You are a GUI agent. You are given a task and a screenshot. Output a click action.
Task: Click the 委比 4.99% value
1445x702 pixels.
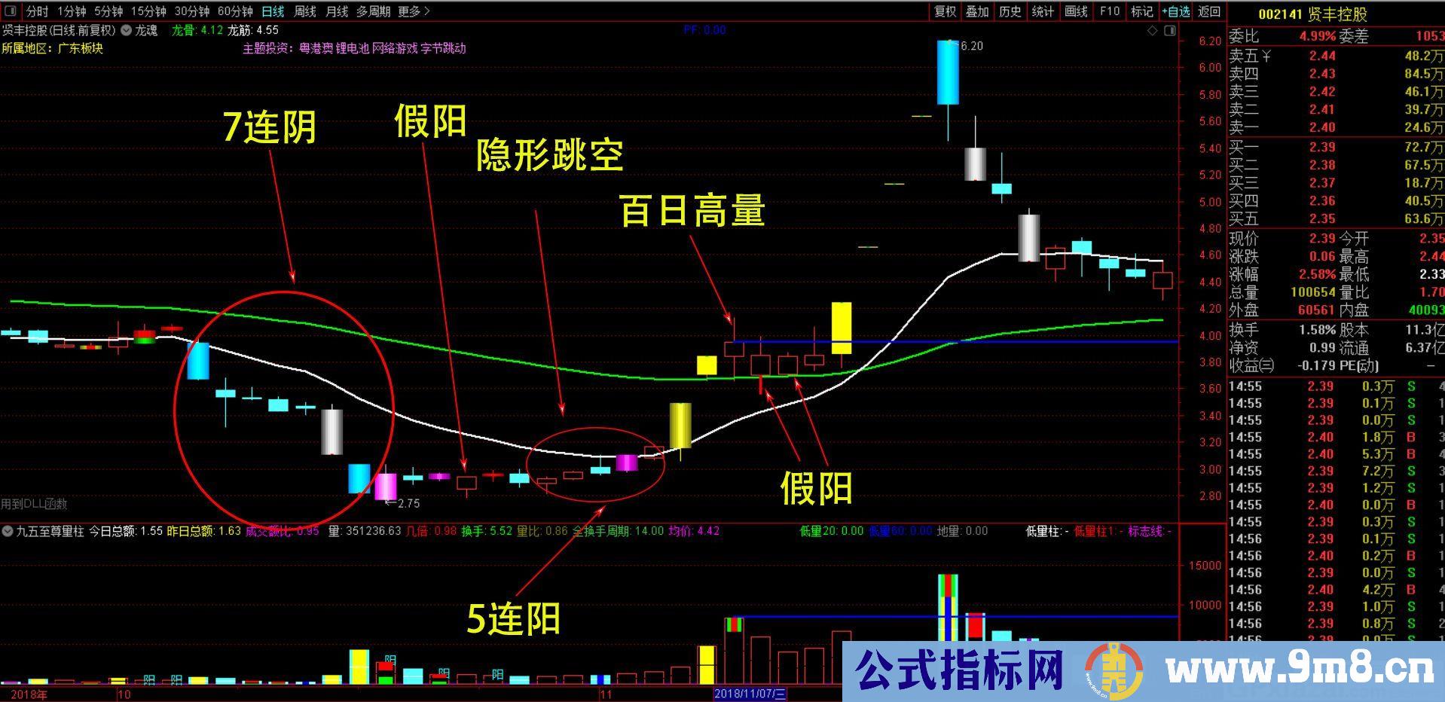pyautogui.click(x=1317, y=36)
